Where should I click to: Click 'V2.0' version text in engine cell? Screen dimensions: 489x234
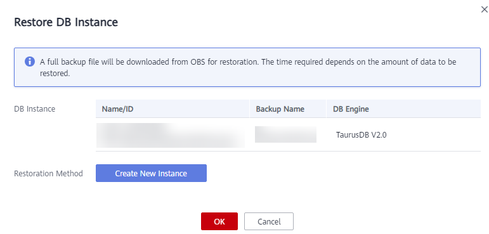point(379,135)
